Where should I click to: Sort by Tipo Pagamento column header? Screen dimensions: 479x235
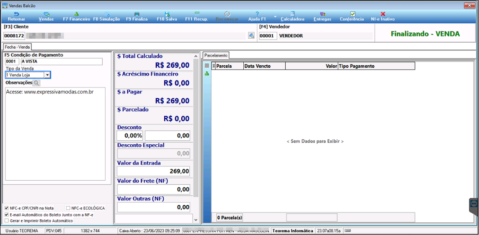pyautogui.click(x=376, y=66)
